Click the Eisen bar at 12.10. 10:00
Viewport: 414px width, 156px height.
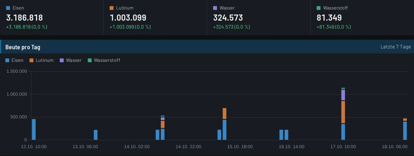point(34,129)
